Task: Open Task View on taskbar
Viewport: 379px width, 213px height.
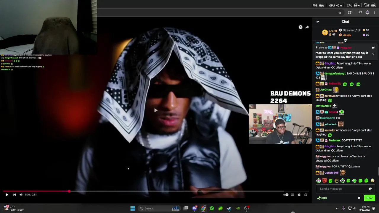Action: tap(186, 208)
